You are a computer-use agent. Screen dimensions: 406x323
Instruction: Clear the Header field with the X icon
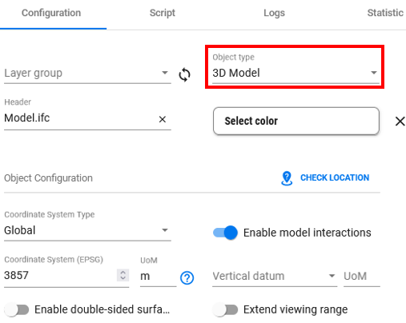point(163,119)
